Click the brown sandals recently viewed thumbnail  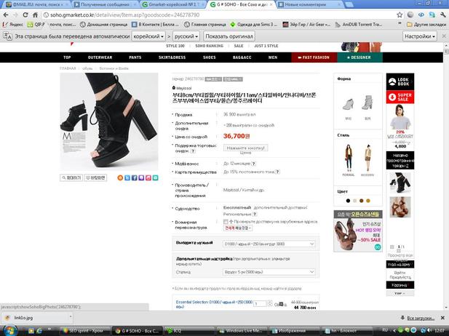[x=400, y=207]
